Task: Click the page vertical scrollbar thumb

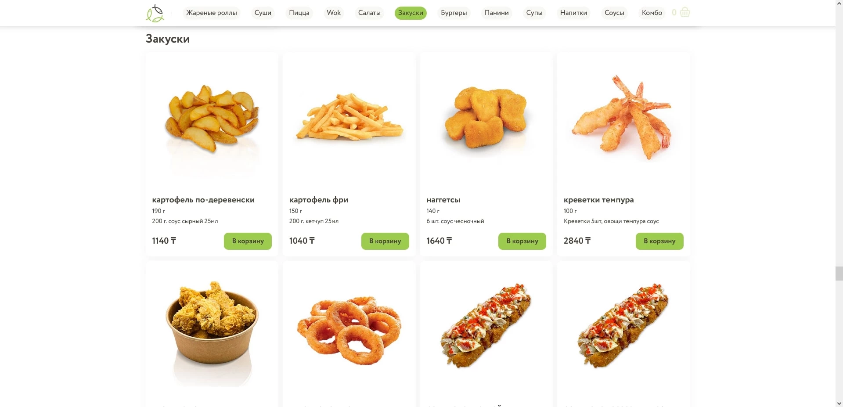Action: coord(839,273)
